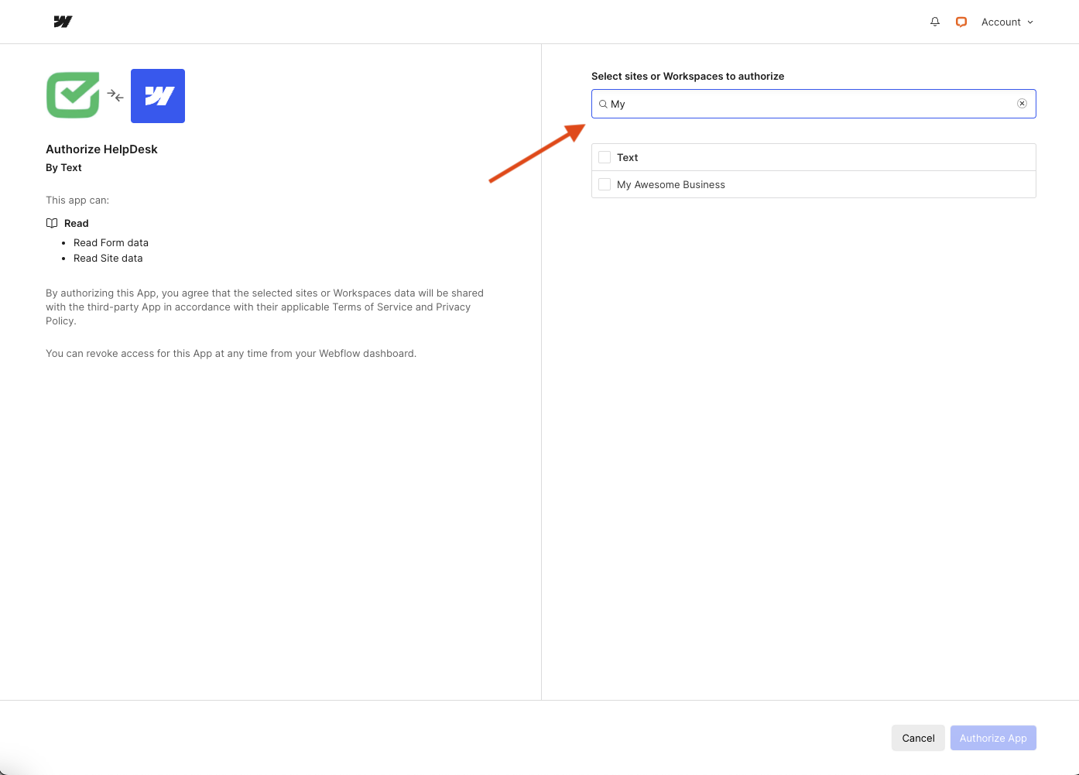Click the 'Read Site data' permission

(108, 258)
